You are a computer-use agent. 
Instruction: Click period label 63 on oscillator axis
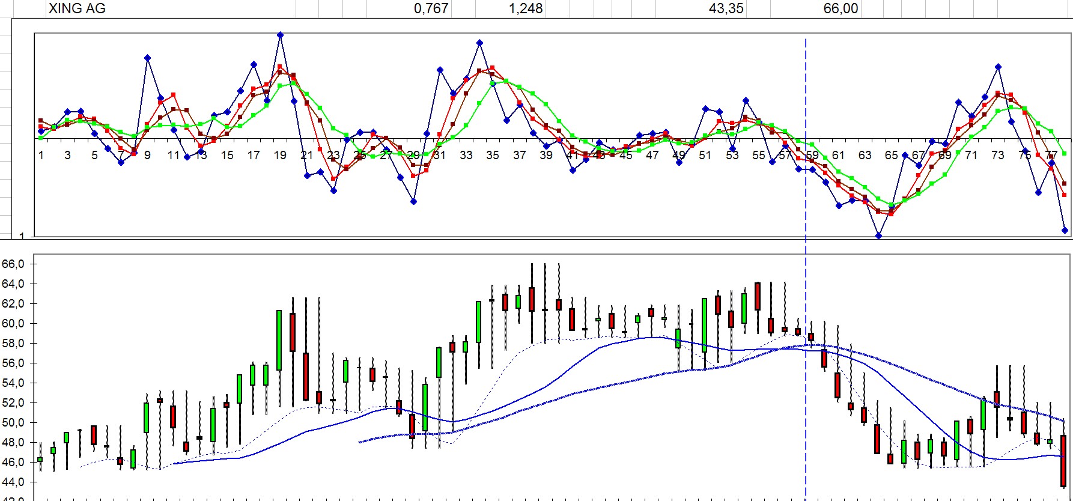[x=865, y=155]
